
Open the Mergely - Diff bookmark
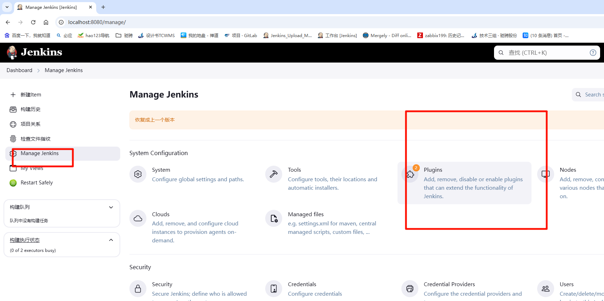(x=387, y=35)
